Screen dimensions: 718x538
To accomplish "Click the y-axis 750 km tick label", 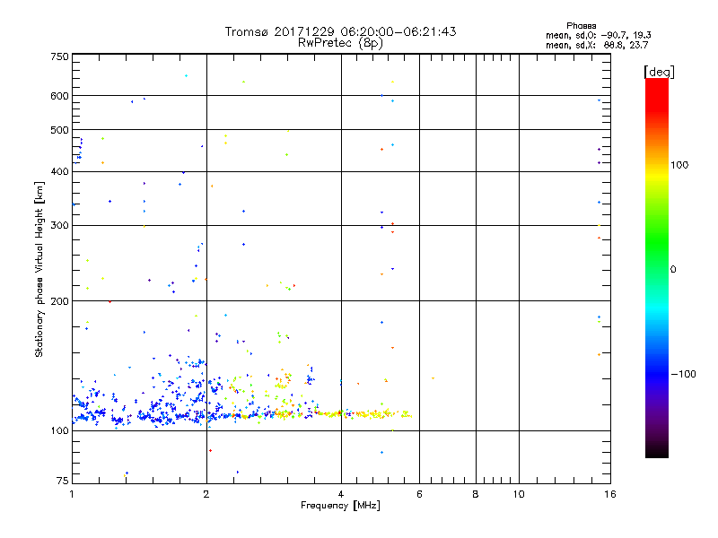I will point(59,57).
